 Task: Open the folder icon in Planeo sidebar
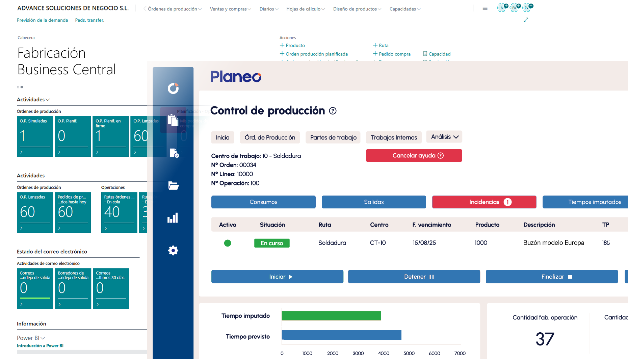pyautogui.click(x=173, y=185)
